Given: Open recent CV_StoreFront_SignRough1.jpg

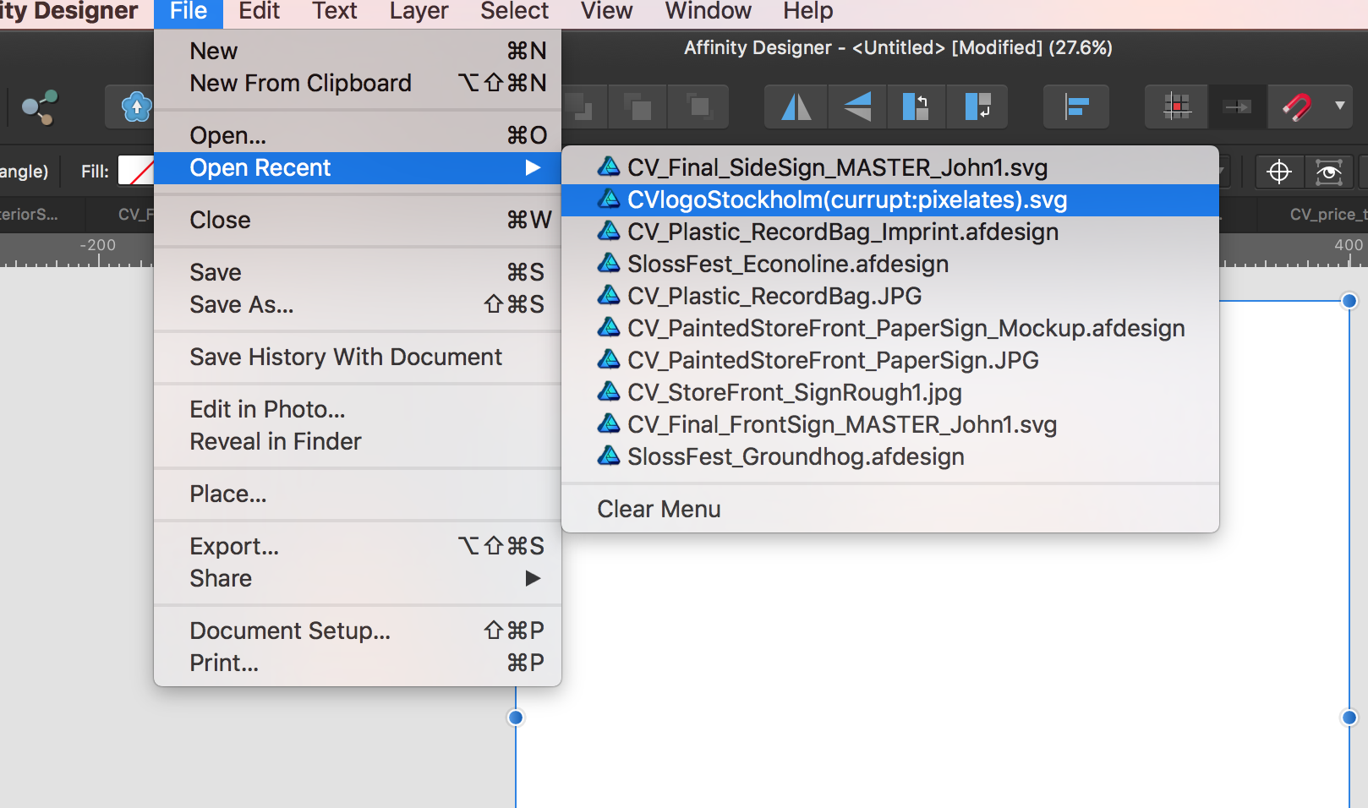Looking at the screenshot, I should pyautogui.click(x=890, y=392).
